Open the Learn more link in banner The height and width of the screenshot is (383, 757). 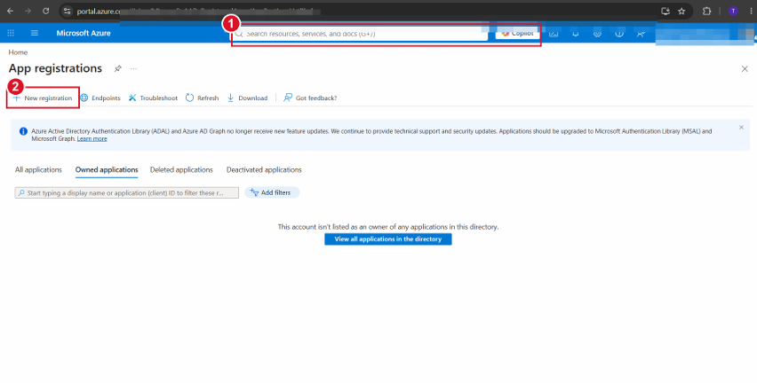92,138
